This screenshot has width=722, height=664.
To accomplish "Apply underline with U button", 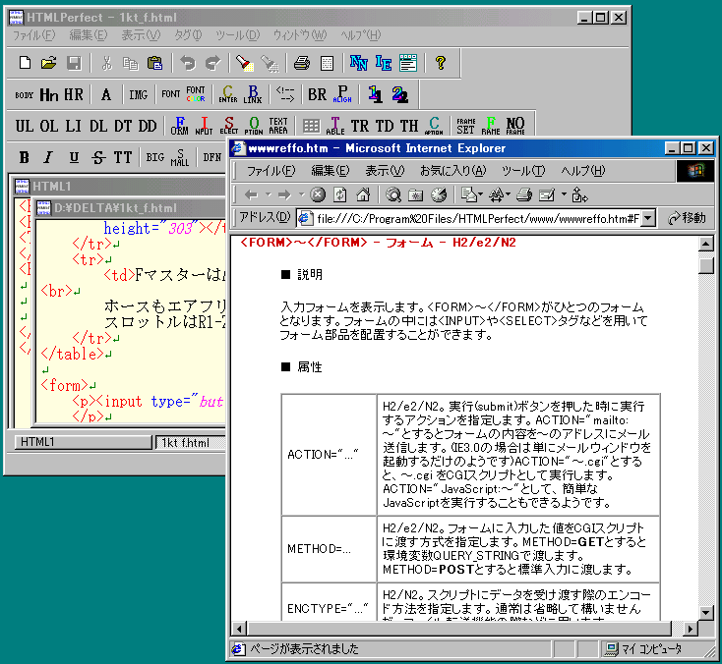I will coord(74,158).
